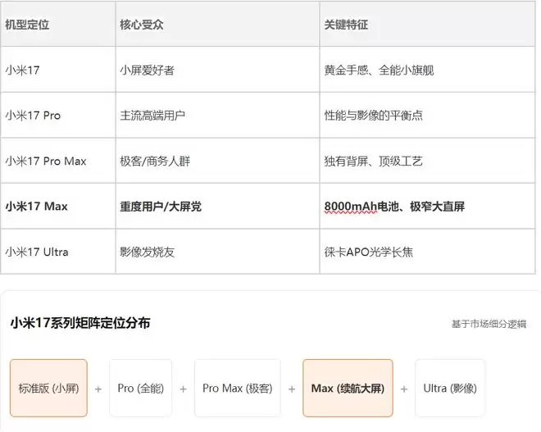Image resolution: width=541 pixels, height=432 pixels.
Task: Click the 机型定位 column header
Action: coord(27,25)
